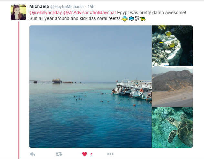The height and width of the screenshot is (159, 204).
Task: Click the blue fish emoji
Action: click(131, 19)
